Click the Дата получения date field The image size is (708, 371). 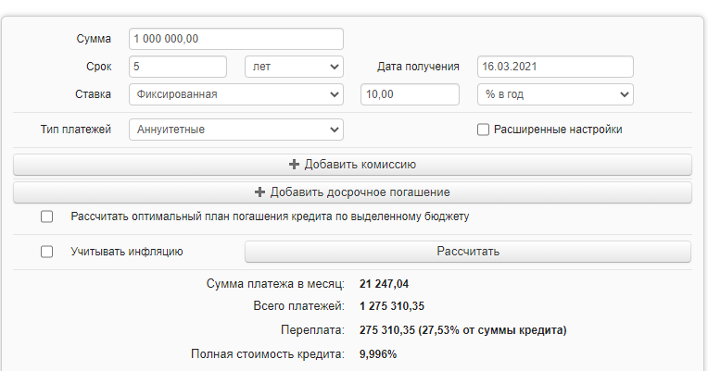tap(554, 67)
